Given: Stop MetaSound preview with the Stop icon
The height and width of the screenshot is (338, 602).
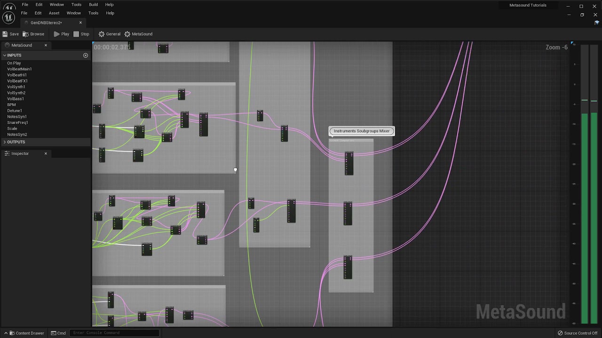Looking at the screenshot, I should (x=76, y=34).
